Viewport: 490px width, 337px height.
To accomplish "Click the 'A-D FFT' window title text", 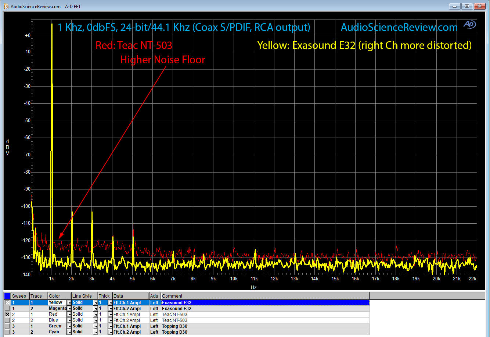I will tap(73, 6).
